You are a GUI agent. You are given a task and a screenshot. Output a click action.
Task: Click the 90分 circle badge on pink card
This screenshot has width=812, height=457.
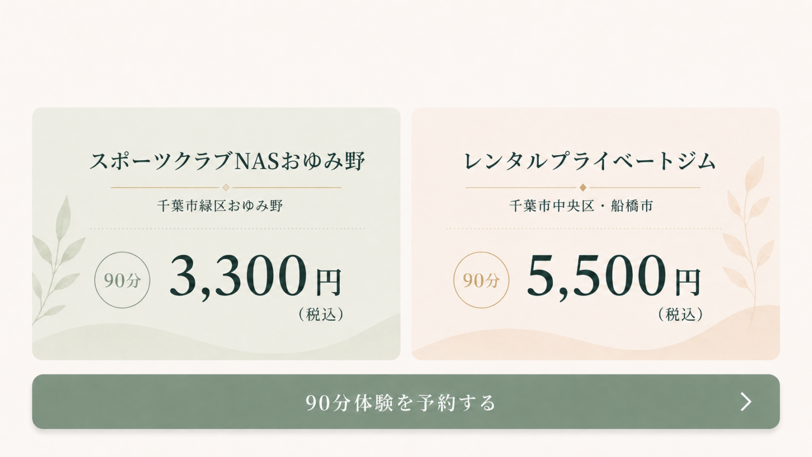pos(481,280)
